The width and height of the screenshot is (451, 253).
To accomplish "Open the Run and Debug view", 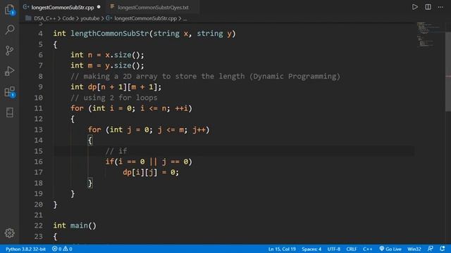I will coord(9,71).
